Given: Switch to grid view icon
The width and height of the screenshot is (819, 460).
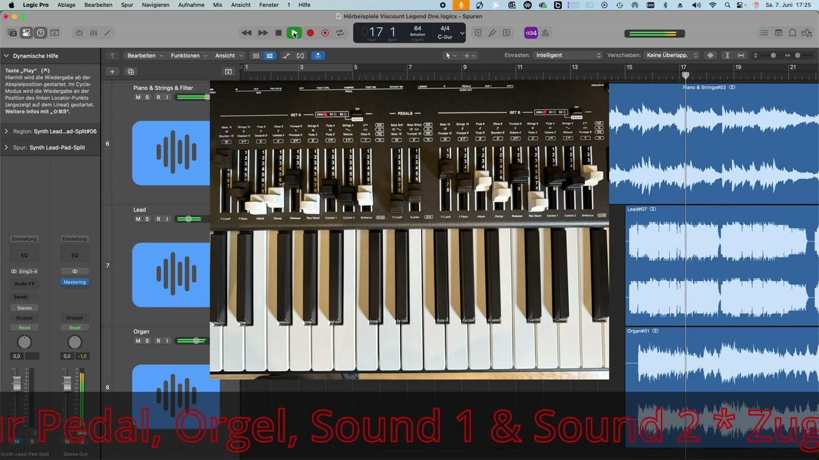Looking at the screenshot, I should click(x=255, y=56).
